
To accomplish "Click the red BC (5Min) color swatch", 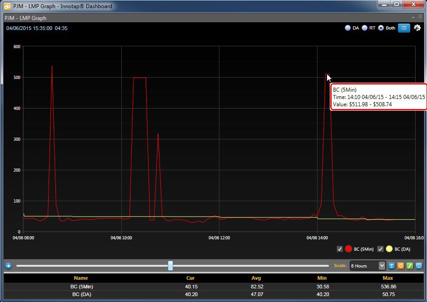I will click(348, 249).
